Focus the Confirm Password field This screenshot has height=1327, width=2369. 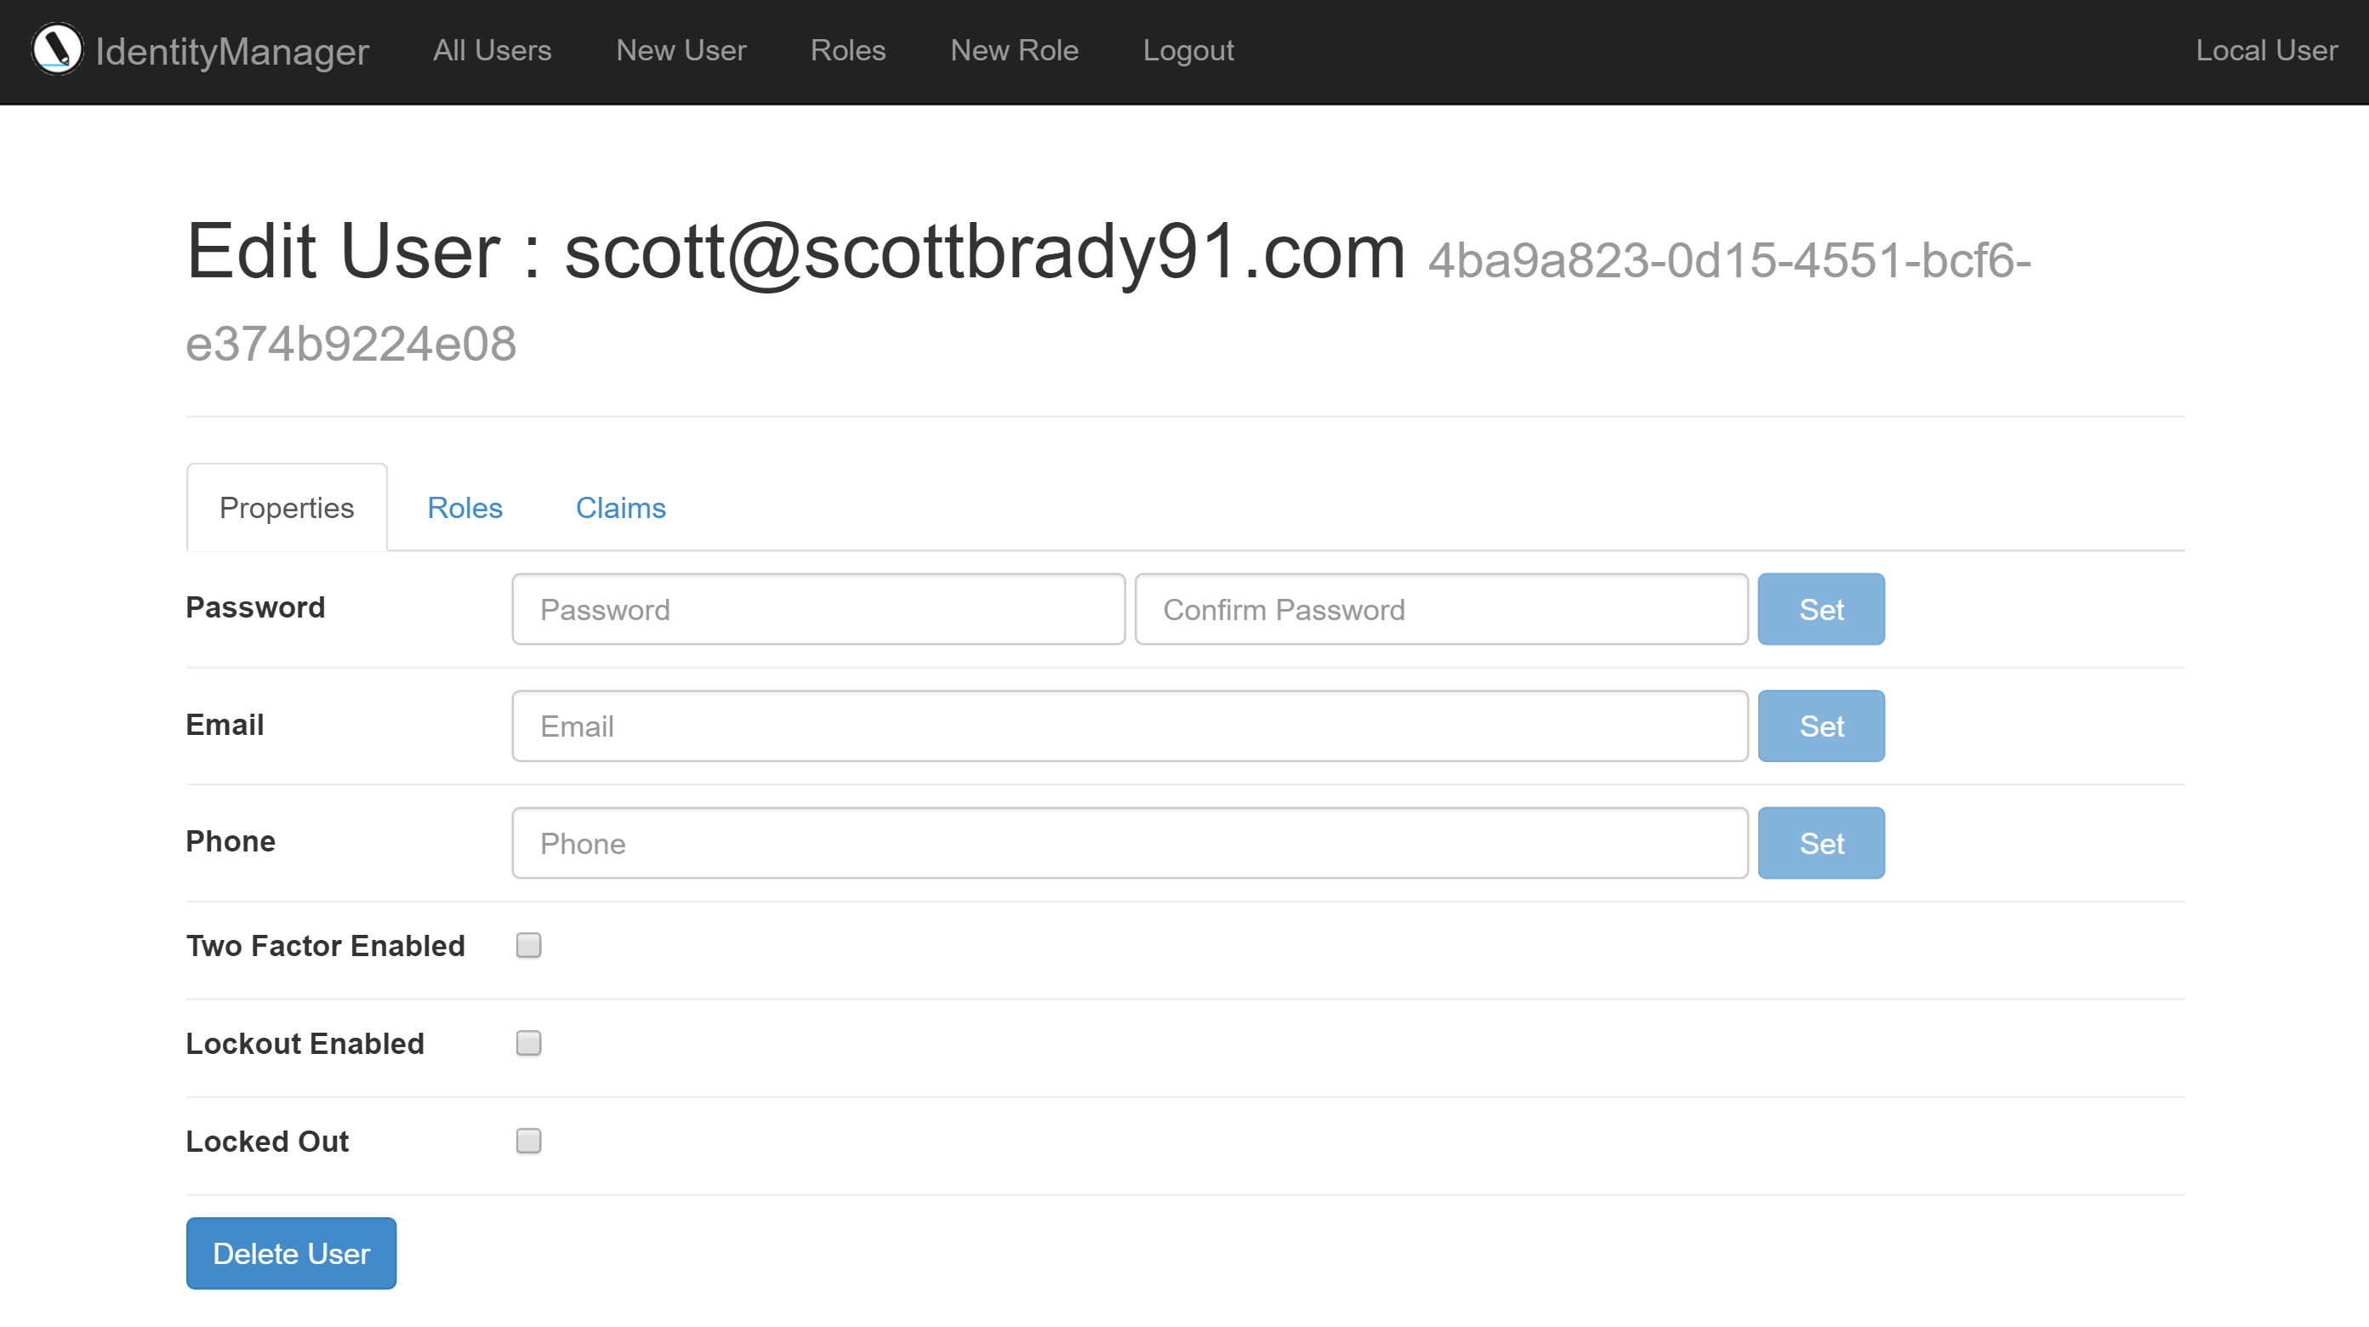pyautogui.click(x=1441, y=609)
